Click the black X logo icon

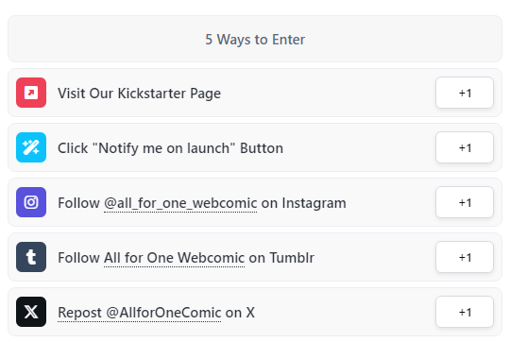31,312
